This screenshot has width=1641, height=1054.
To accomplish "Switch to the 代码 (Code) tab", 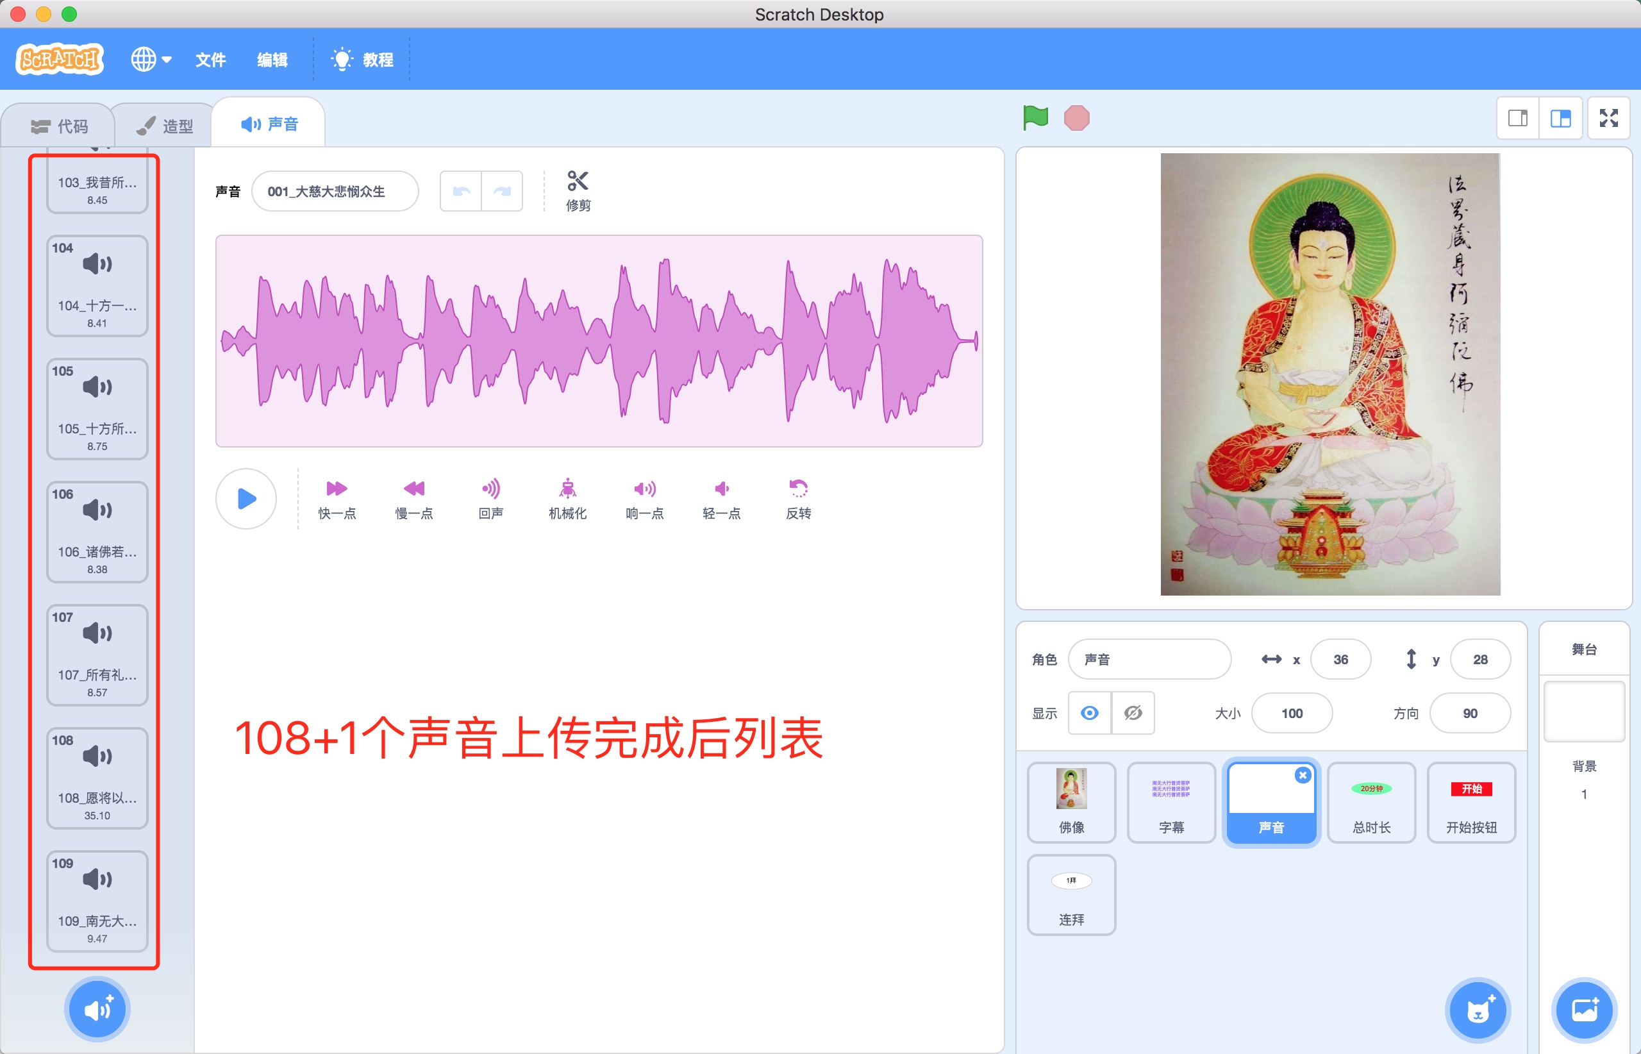I will [59, 126].
